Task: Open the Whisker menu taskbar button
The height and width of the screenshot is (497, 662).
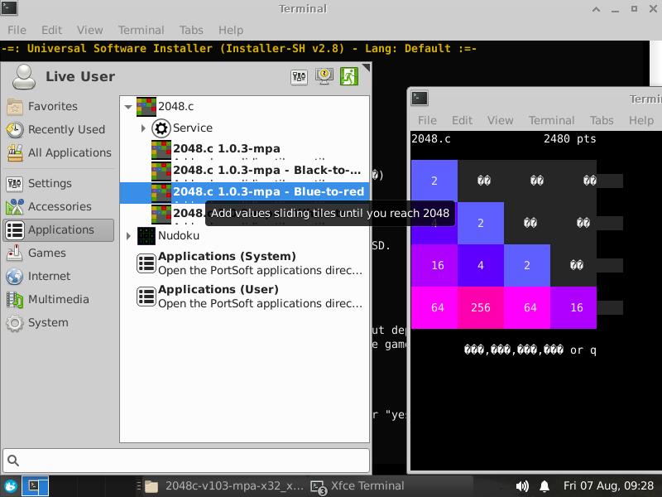Action: click(10, 486)
